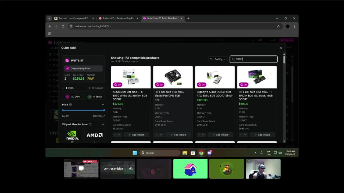344x193 pixels.
Task: Add PNY Single Fan GPU to build
Action: (x=178, y=135)
